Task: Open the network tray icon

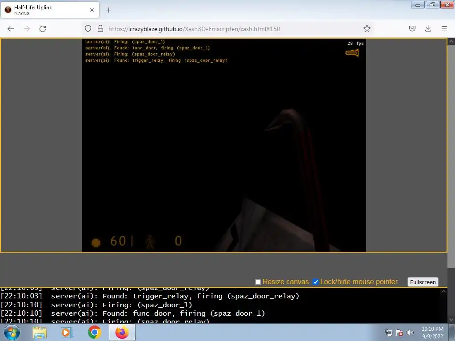Action: 388,333
